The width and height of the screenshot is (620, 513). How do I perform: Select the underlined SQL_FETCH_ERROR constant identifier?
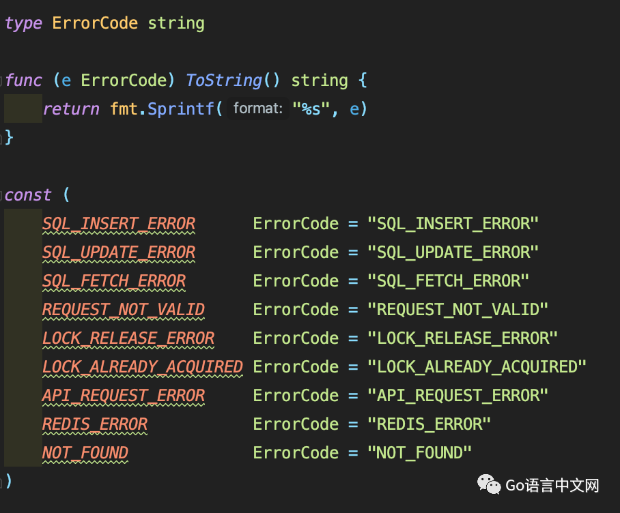[114, 281]
